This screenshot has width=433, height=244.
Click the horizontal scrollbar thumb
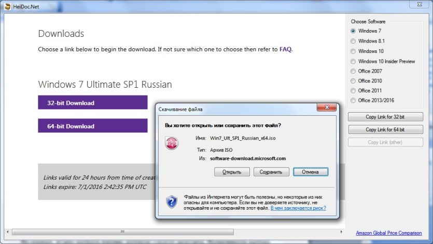[x=123, y=232]
